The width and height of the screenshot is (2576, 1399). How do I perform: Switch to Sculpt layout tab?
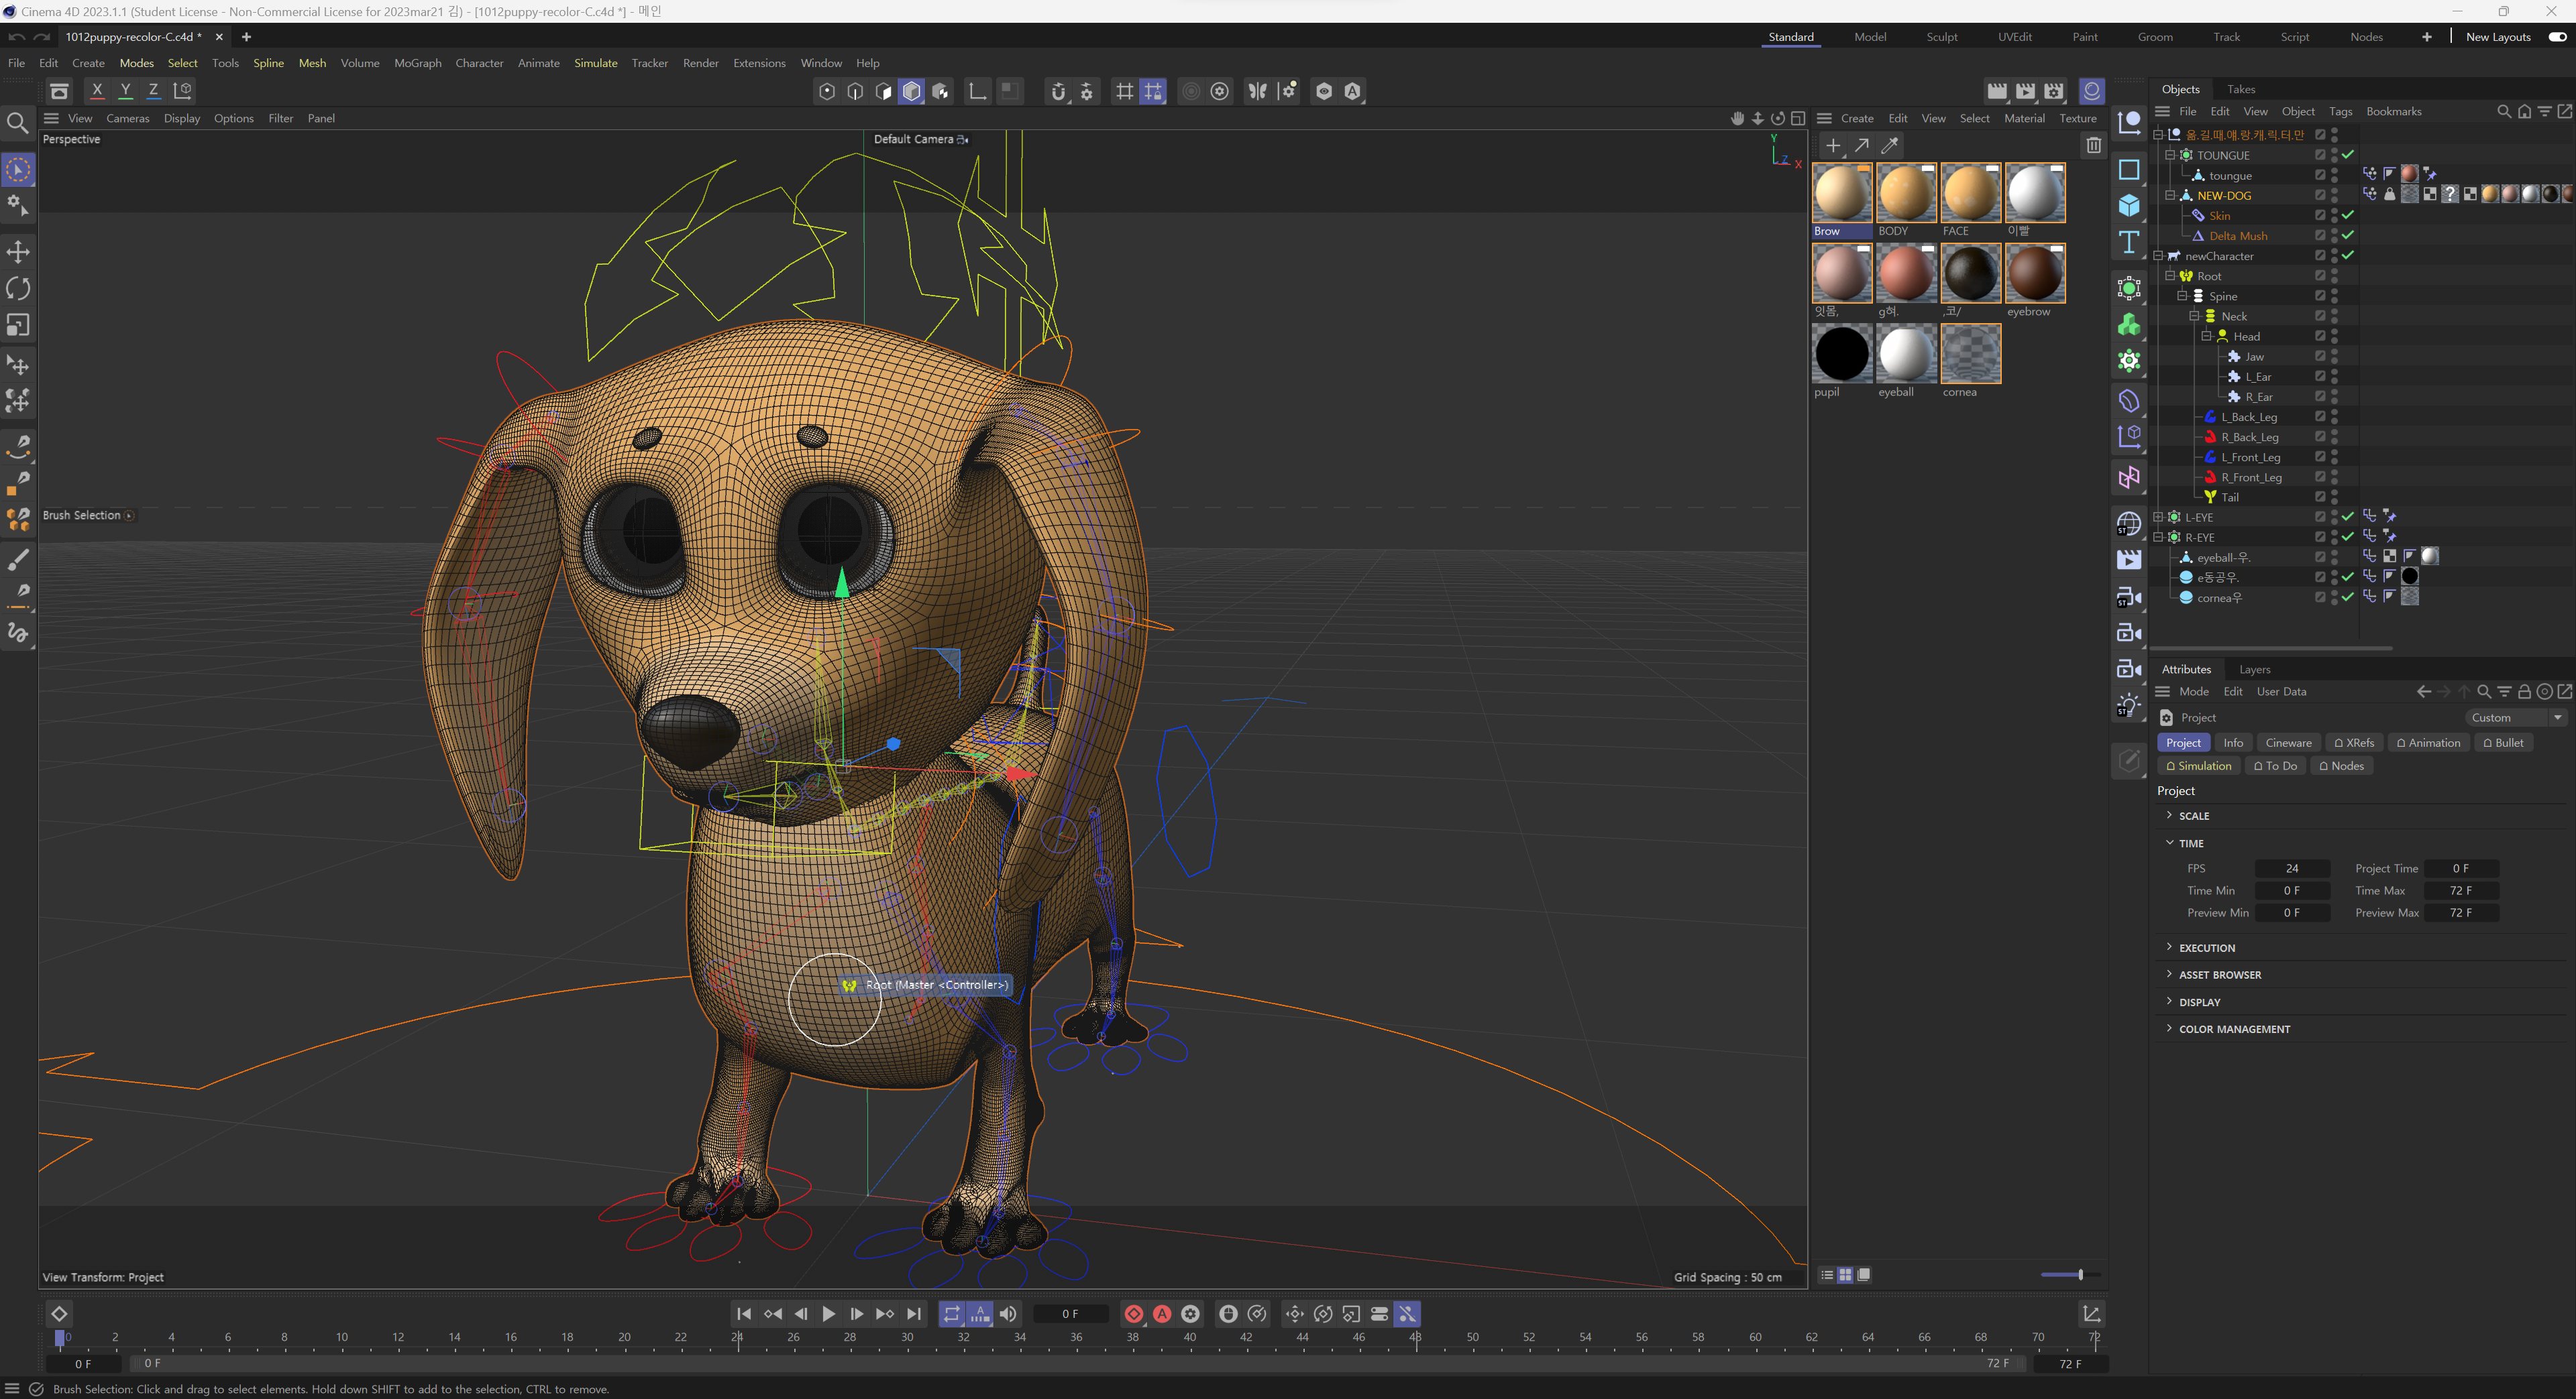1942,37
